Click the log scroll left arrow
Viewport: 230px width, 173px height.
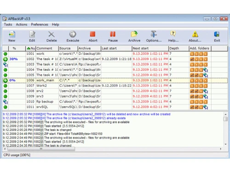coord(5,149)
